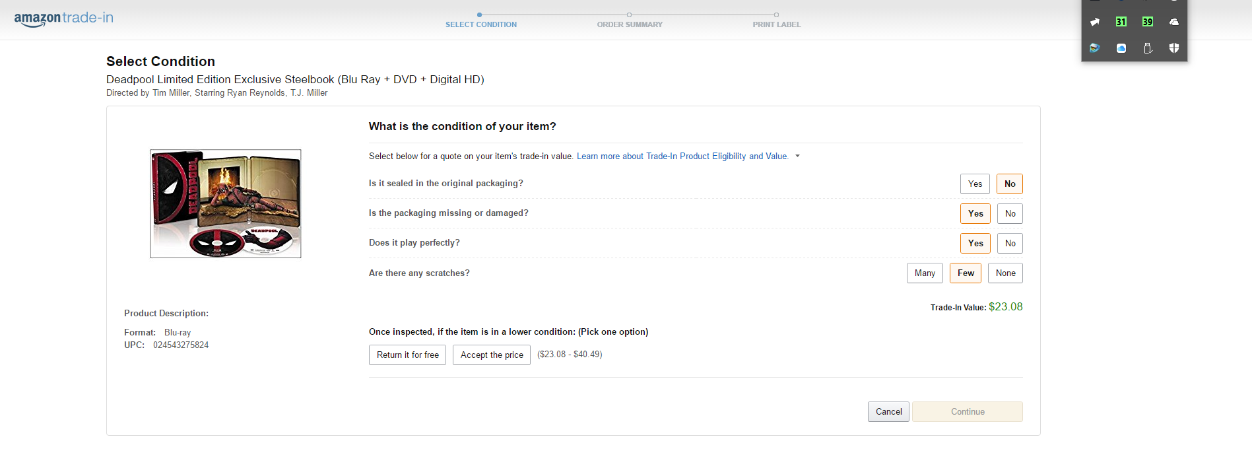Viewport: 1252px width, 451px height.
Task: Expand the Trade-In eligibility info arrow
Action: (797, 156)
